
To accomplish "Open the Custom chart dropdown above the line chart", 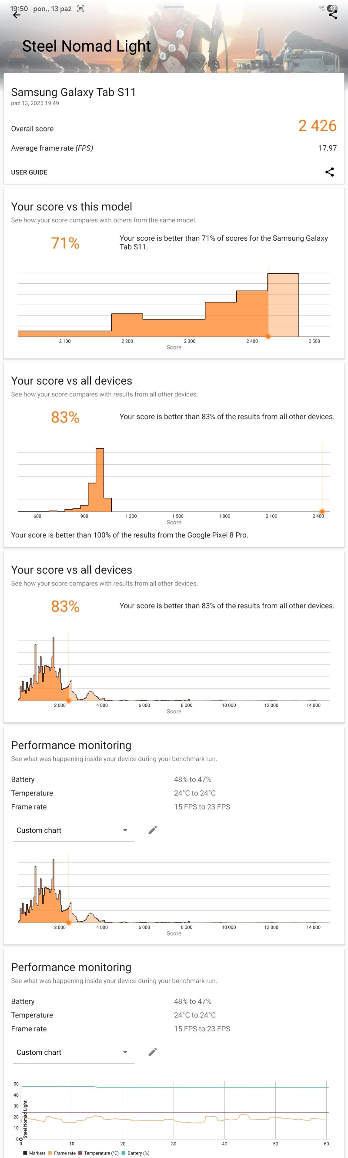I will [73, 1052].
